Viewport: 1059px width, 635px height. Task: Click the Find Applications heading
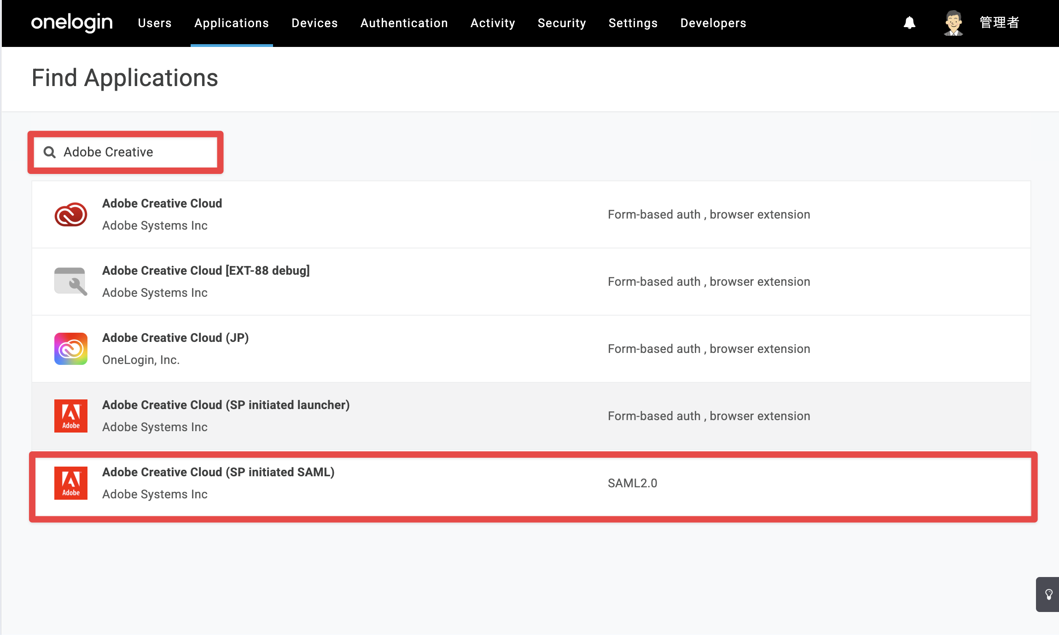pos(125,78)
